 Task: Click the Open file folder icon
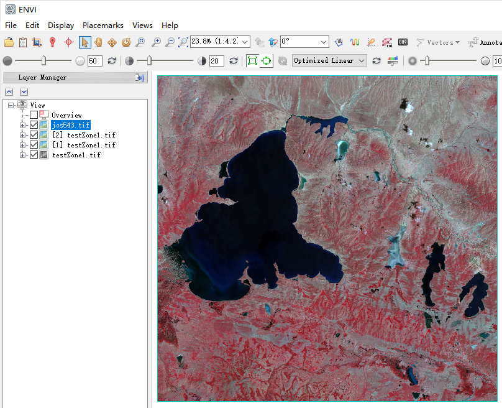(x=9, y=42)
